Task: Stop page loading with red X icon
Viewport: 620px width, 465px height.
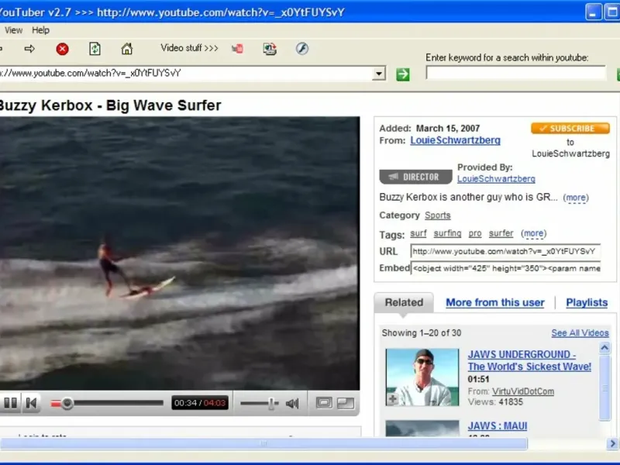Action: (62, 49)
